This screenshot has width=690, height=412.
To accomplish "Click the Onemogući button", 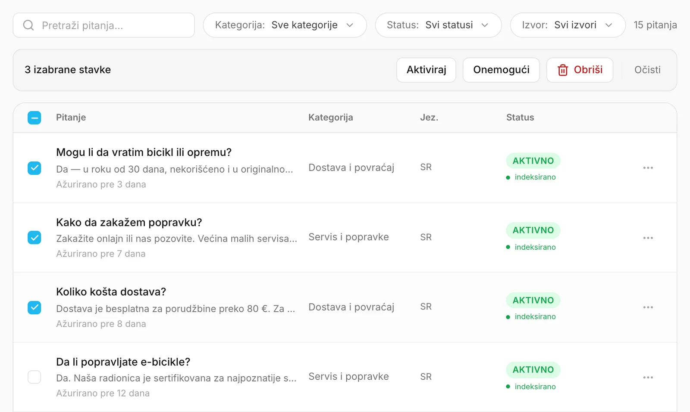I will tap(501, 70).
